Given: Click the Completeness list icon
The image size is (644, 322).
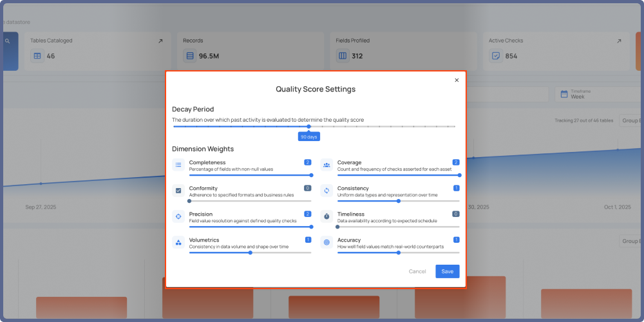Looking at the screenshot, I should [178, 165].
